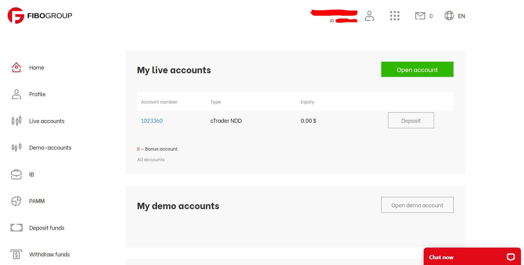The image size is (524, 265).
Task: Click the globe language icon
Action: (449, 16)
